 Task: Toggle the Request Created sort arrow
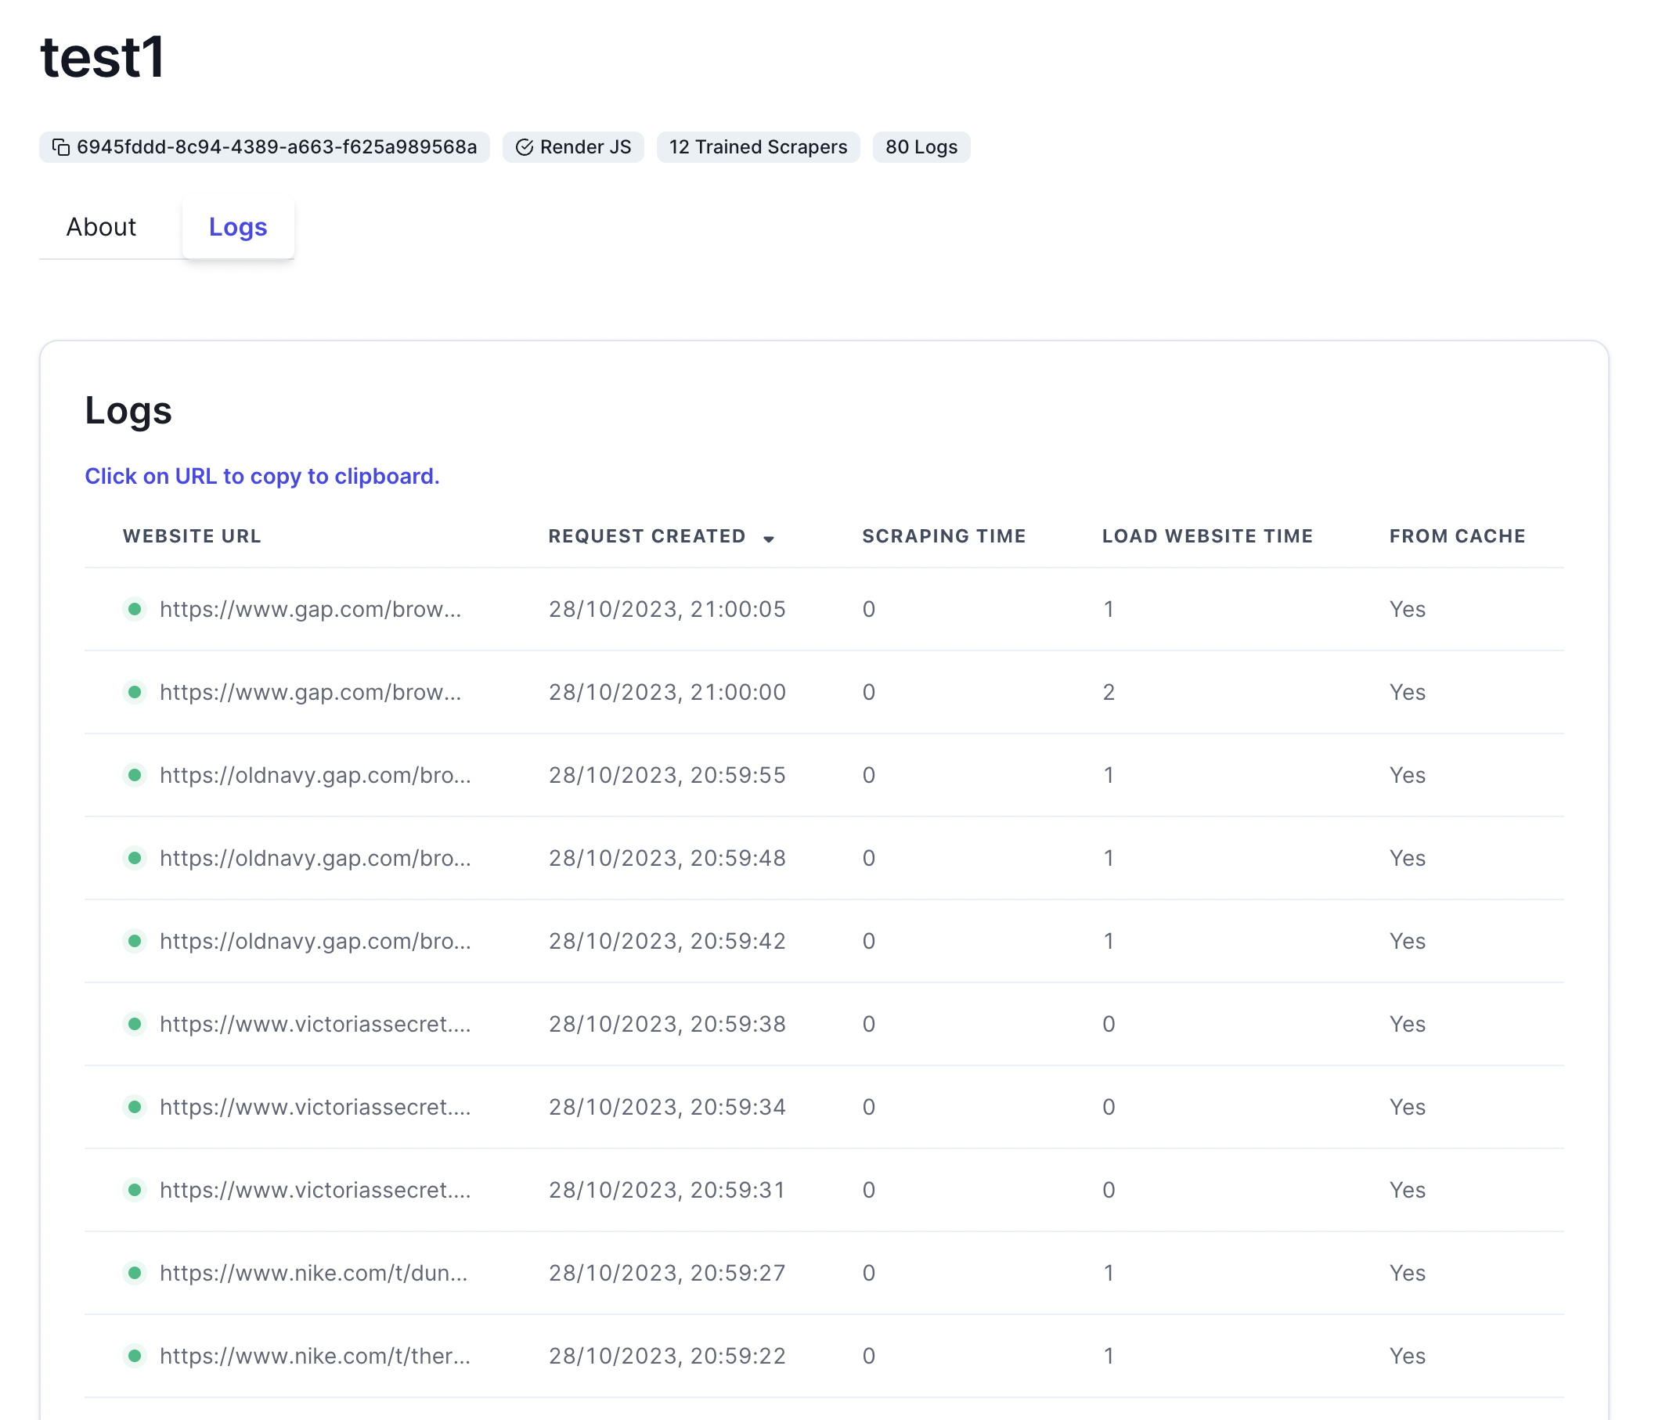(769, 539)
